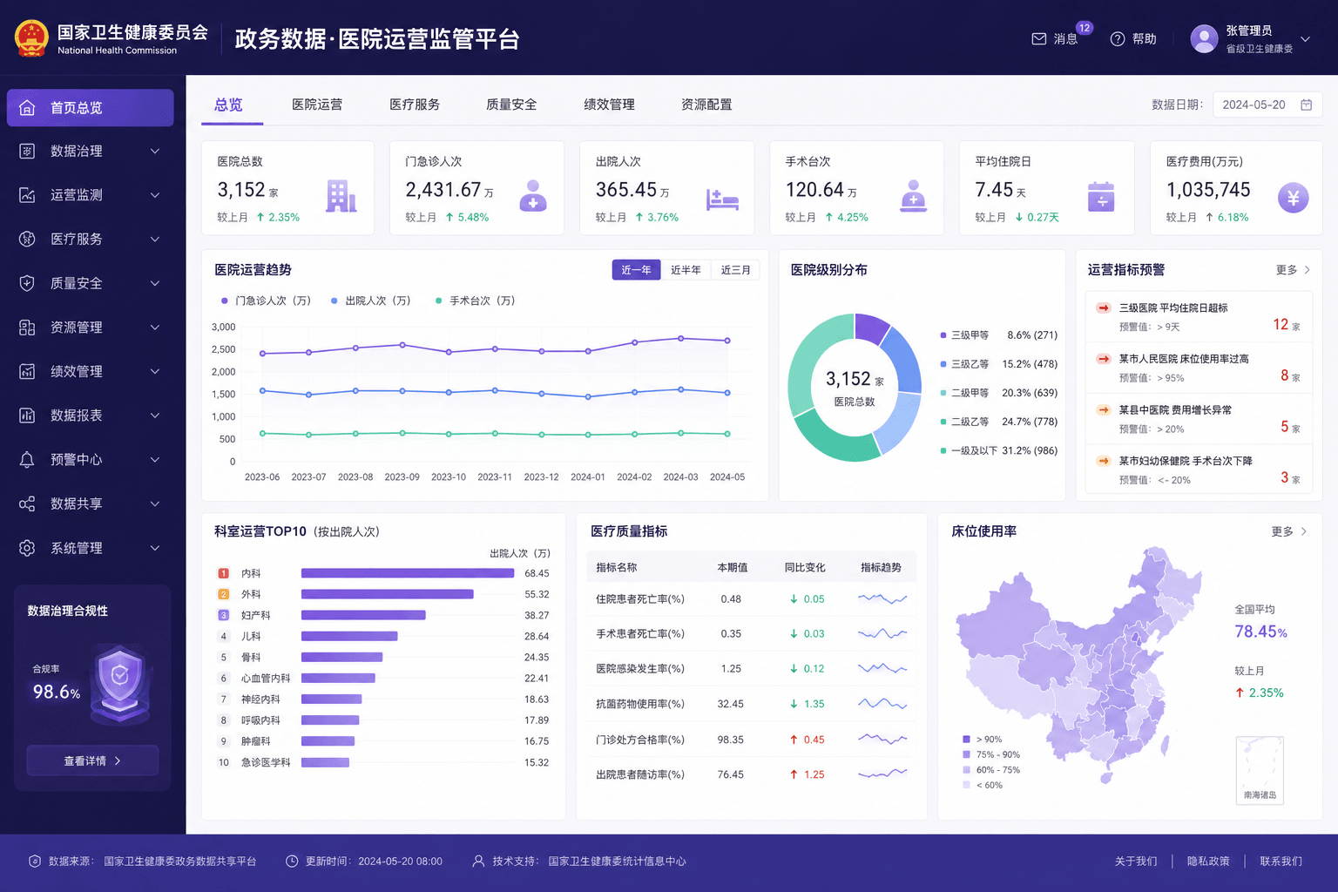Open the 隐私政策 footer link
The width and height of the screenshot is (1338, 892).
(1208, 862)
